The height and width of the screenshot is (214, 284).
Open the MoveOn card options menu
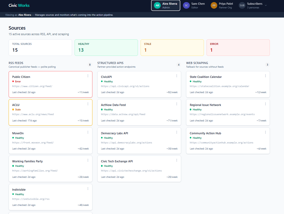click(88, 132)
